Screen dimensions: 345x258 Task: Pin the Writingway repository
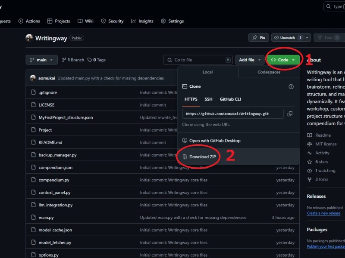coord(259,38)
